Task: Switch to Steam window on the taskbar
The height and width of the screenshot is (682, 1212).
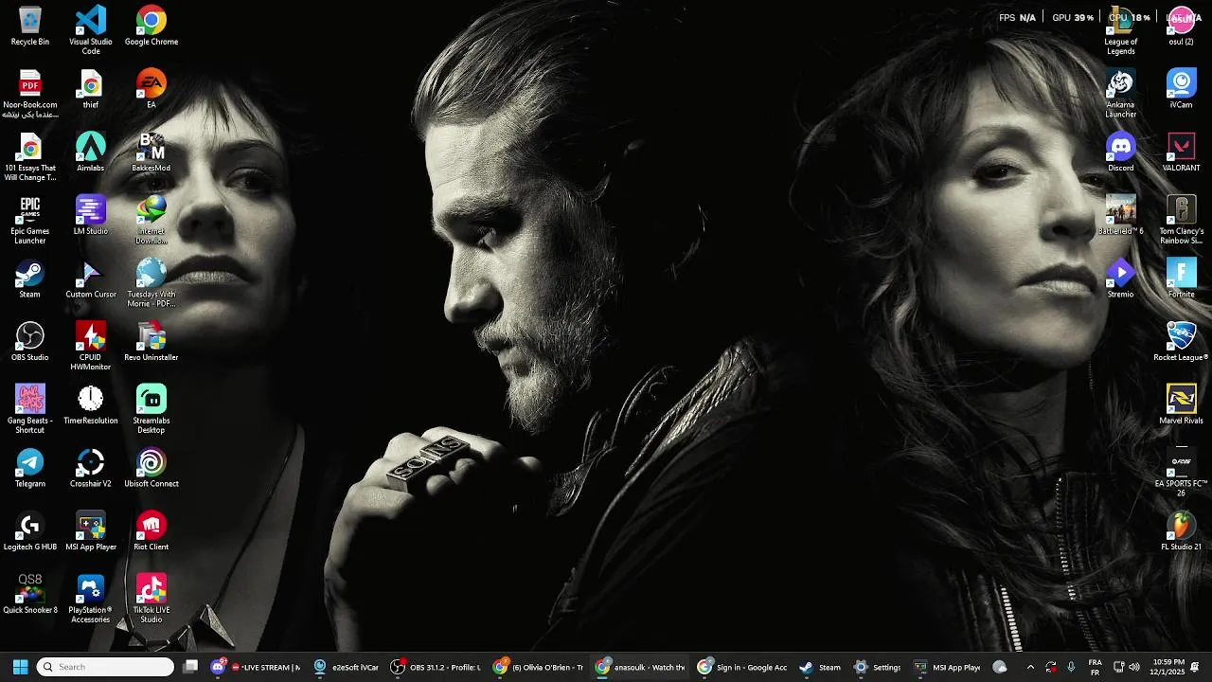Action: click(820, 667)
